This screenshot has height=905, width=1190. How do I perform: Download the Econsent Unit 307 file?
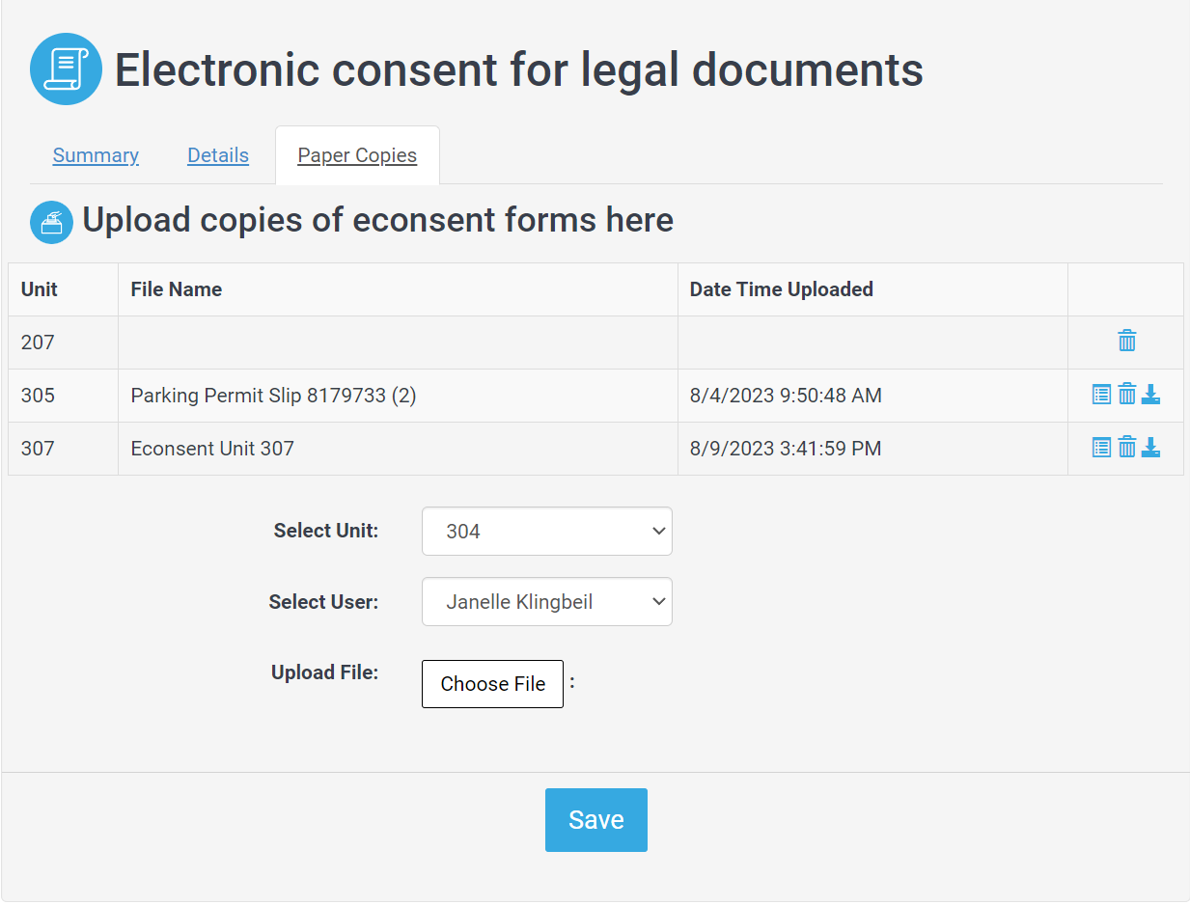pos(1150,448)
